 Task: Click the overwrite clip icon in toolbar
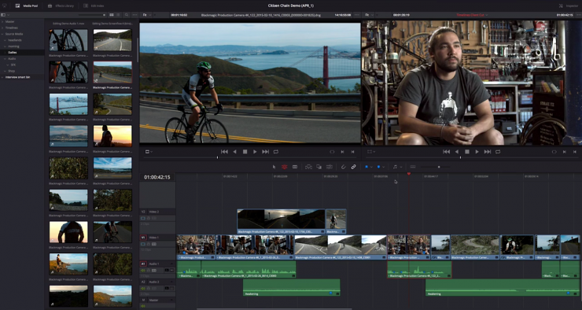319,167
